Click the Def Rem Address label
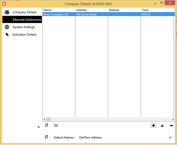 tap(90, 138)
